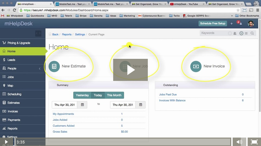261x146 pixels.
Task: Click the plus add icon in header
Action: (232, 24)
